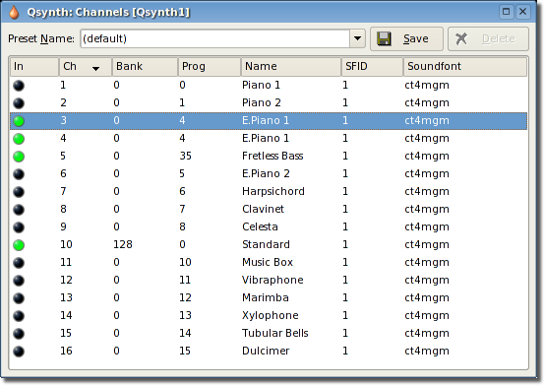Click the LED indicator for channel 8
The image size is (545, 386).
19,210
